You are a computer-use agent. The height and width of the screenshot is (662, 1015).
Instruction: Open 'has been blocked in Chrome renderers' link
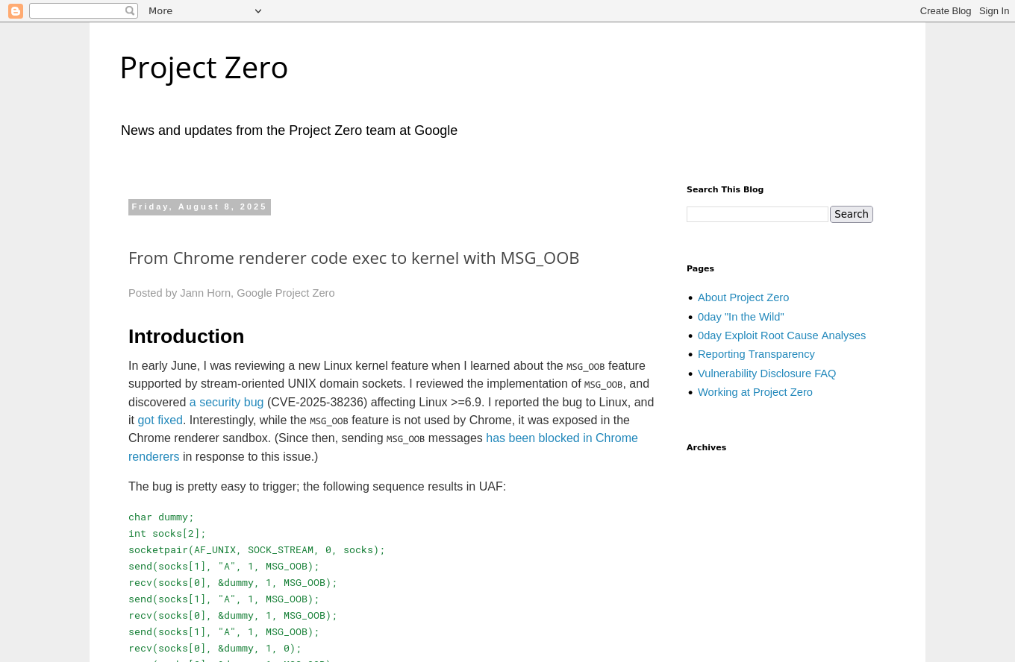pyautogui.click(x=561, y=438)
